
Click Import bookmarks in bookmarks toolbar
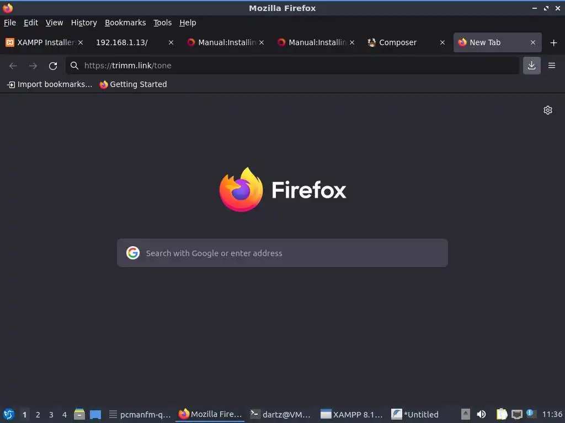click(50, 84)
